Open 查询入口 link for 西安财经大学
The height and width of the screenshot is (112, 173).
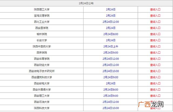[x=155, y=65]
